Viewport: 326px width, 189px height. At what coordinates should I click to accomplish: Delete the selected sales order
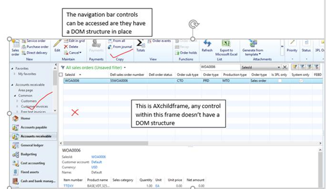[71, 47]
